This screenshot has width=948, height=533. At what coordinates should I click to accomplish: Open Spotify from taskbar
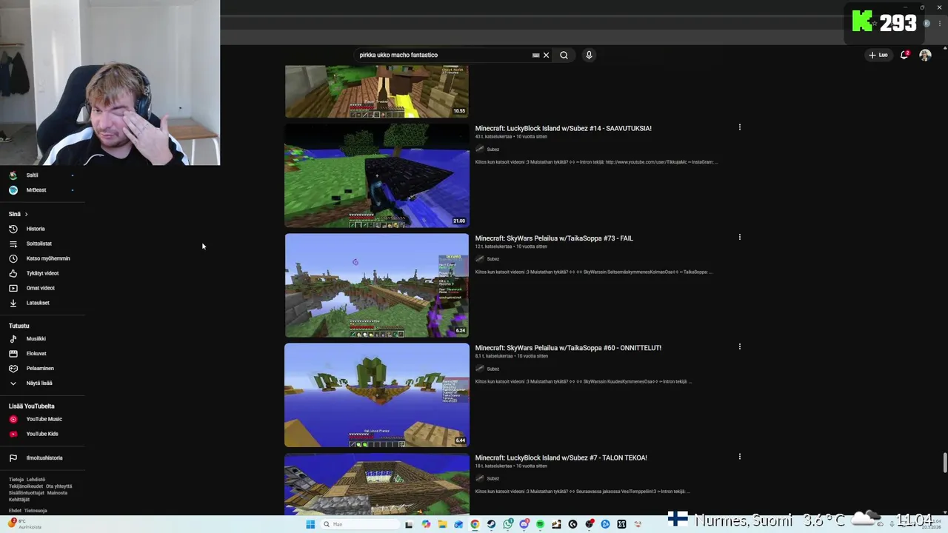(x=540, y=524)
